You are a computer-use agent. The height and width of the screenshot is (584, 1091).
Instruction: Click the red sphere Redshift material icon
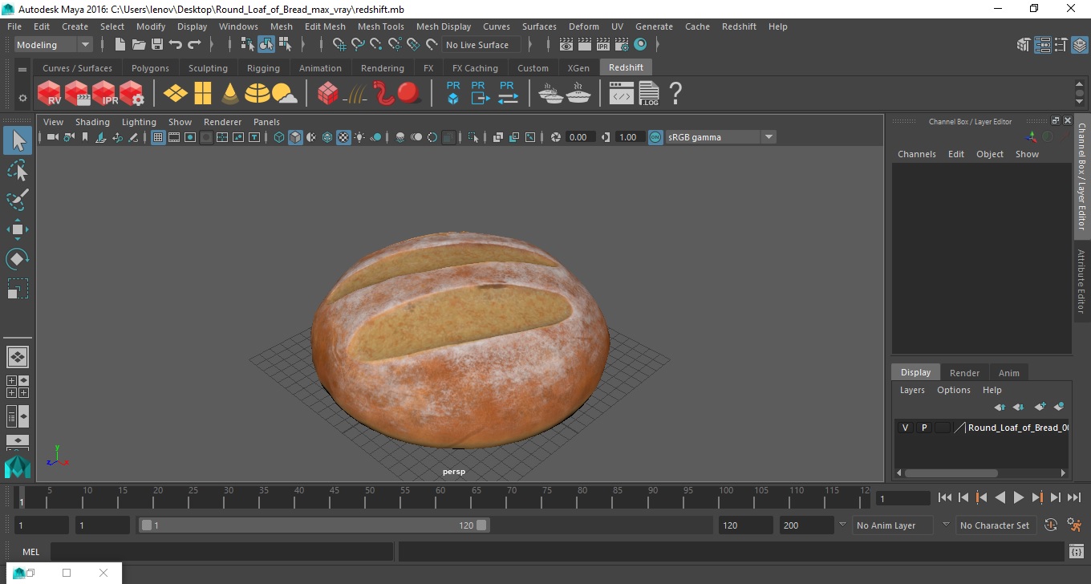(409, 94)
